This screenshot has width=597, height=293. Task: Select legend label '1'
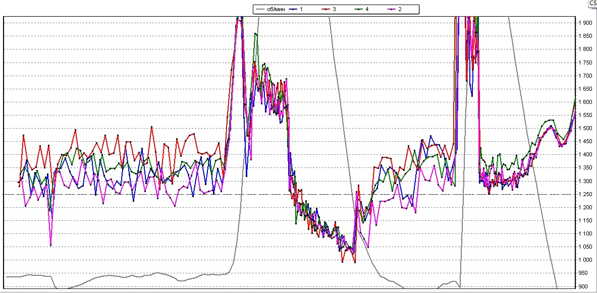click(x=301, y=9)
